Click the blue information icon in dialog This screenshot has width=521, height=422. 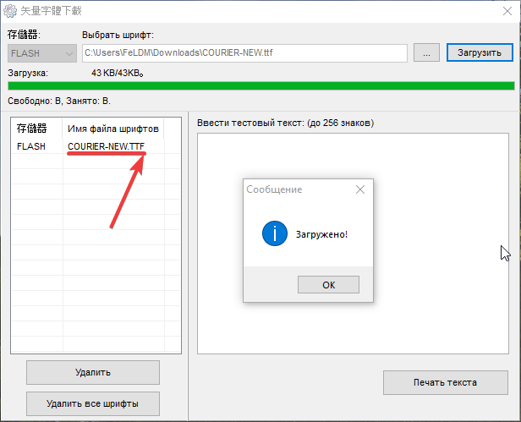[274, 233]
